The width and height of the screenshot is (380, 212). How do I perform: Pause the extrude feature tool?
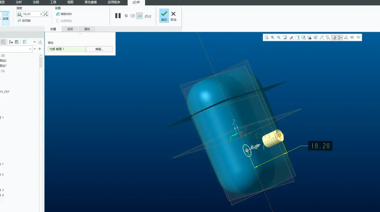(118, 16)
